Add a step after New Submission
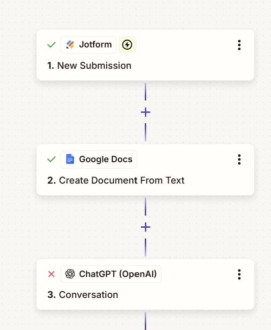 click(145, 112)
